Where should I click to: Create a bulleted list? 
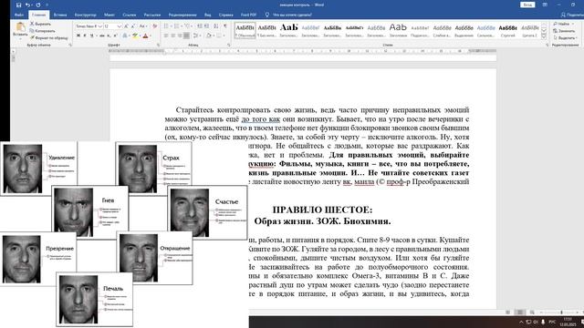pyautogui.click(x=167, y=26)
